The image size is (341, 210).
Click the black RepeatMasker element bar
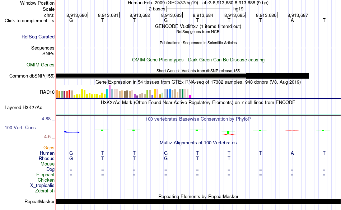(x=198, y=201)
